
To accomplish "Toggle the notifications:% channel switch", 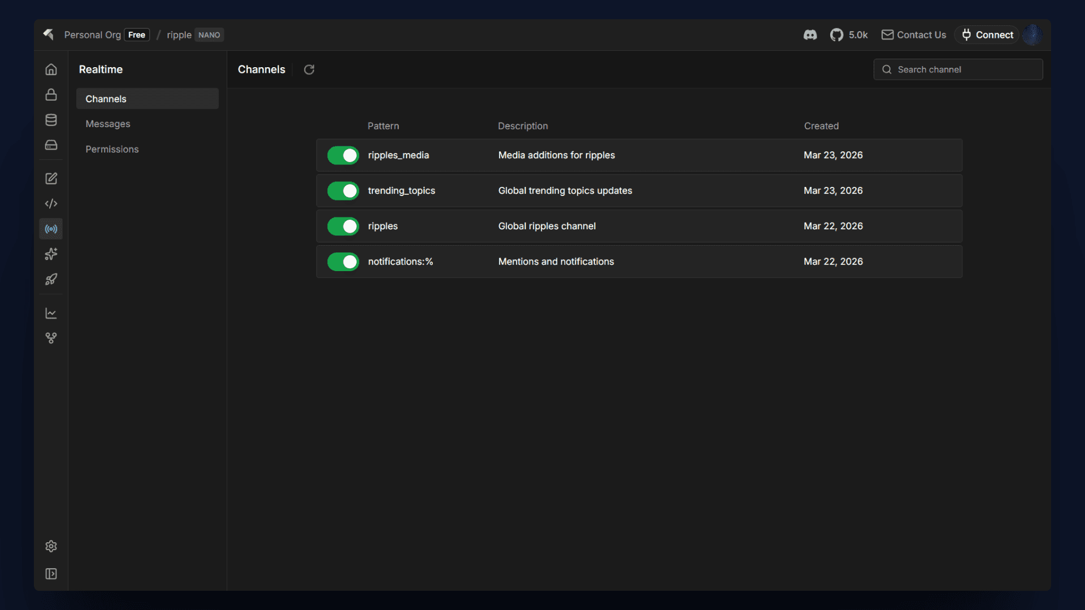I will pos(343,262).
